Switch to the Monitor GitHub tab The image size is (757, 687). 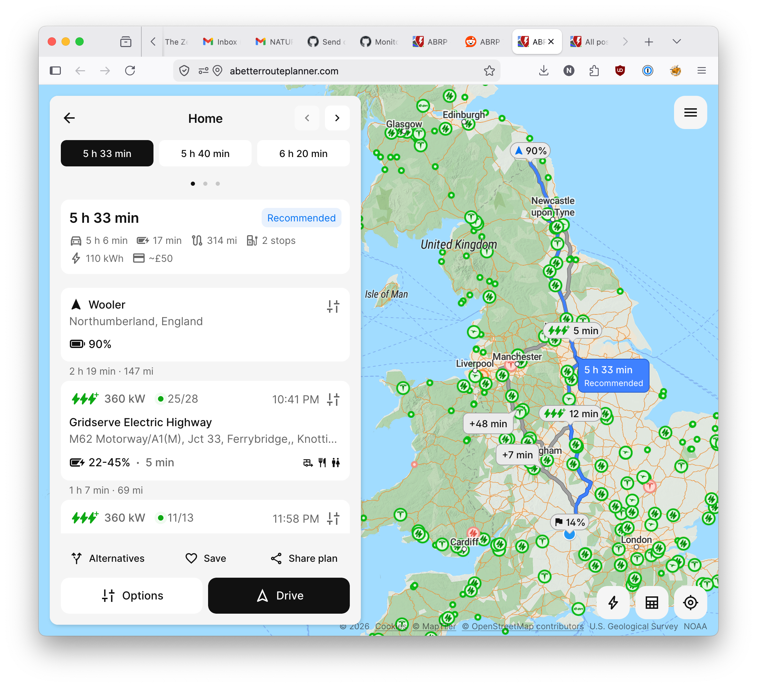379,42
